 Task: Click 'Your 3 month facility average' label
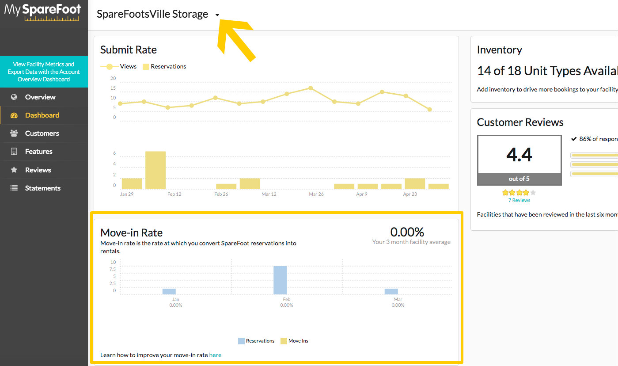(x=411, y=242)
